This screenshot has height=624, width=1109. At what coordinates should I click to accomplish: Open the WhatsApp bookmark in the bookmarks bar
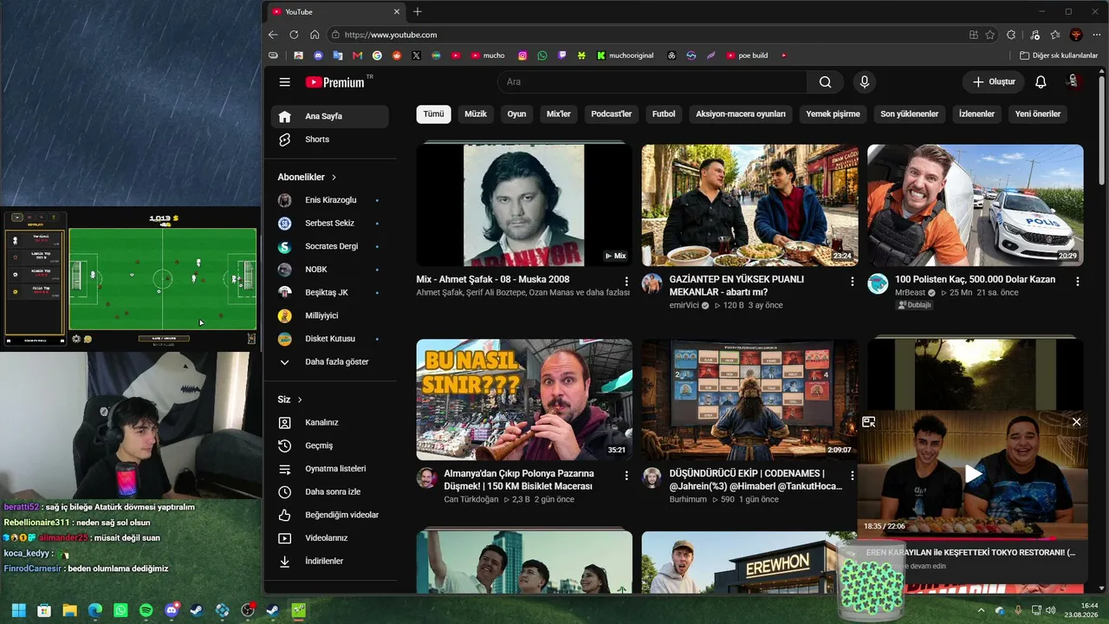(542, 55)
